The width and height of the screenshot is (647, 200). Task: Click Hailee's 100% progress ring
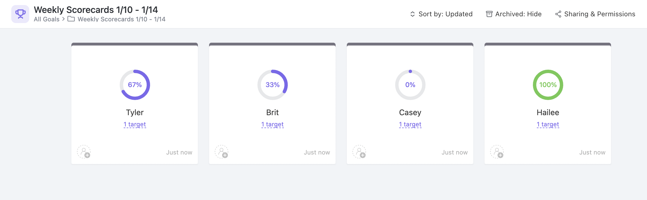[x=548, y=85]
